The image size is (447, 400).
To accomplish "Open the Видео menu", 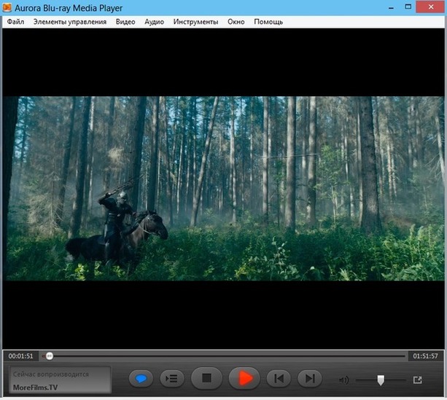I will point(125,22).
